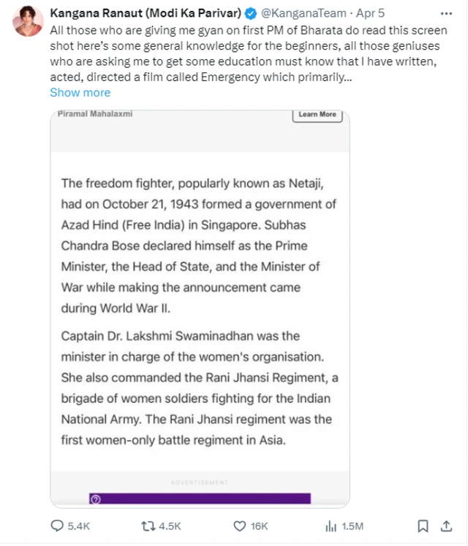Click the question mark icon on purple ad
The image size is (468, 546).
click(x=94, y=499)
